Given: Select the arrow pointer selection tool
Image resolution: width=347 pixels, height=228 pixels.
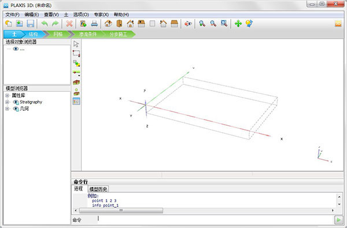Looking at the screenshot, I should pos(76,44).
